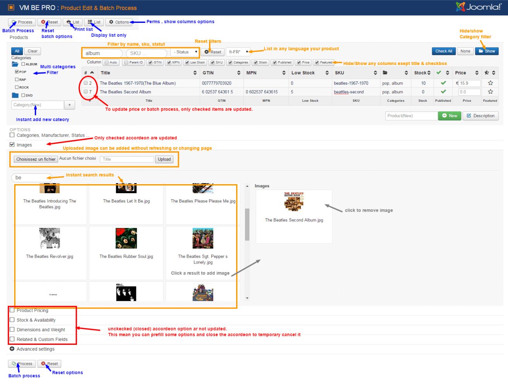Click the sort arrows on GTIN column

pos(239,73)
